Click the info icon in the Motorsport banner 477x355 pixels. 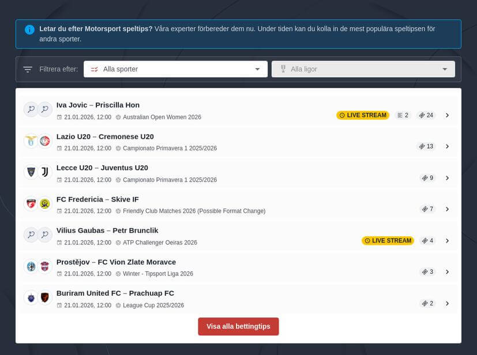[x=29, y=29]
